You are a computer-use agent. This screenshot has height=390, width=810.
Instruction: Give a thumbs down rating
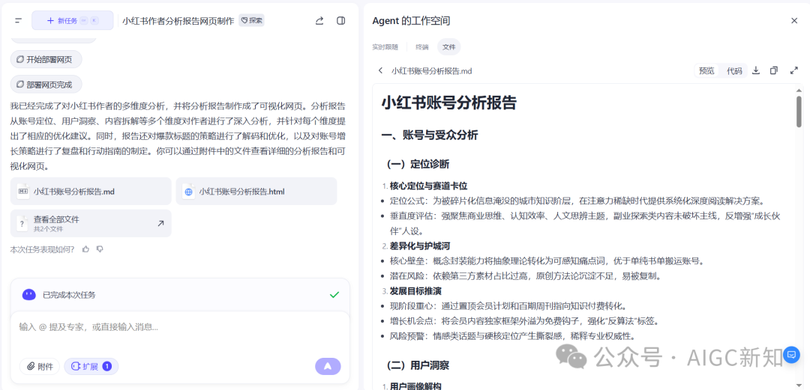(100, 249)
